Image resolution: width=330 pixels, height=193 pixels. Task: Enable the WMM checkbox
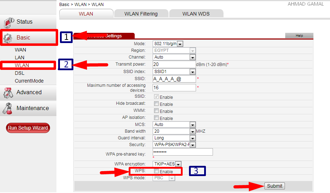[156, 111]
